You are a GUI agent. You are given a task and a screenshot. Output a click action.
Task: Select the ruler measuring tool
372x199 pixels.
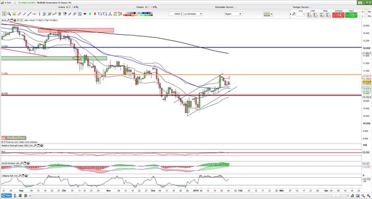pyautogui.click(x=19, y=14)
